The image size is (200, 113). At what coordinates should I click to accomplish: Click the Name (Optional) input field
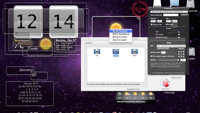click(x=171, y=15)
